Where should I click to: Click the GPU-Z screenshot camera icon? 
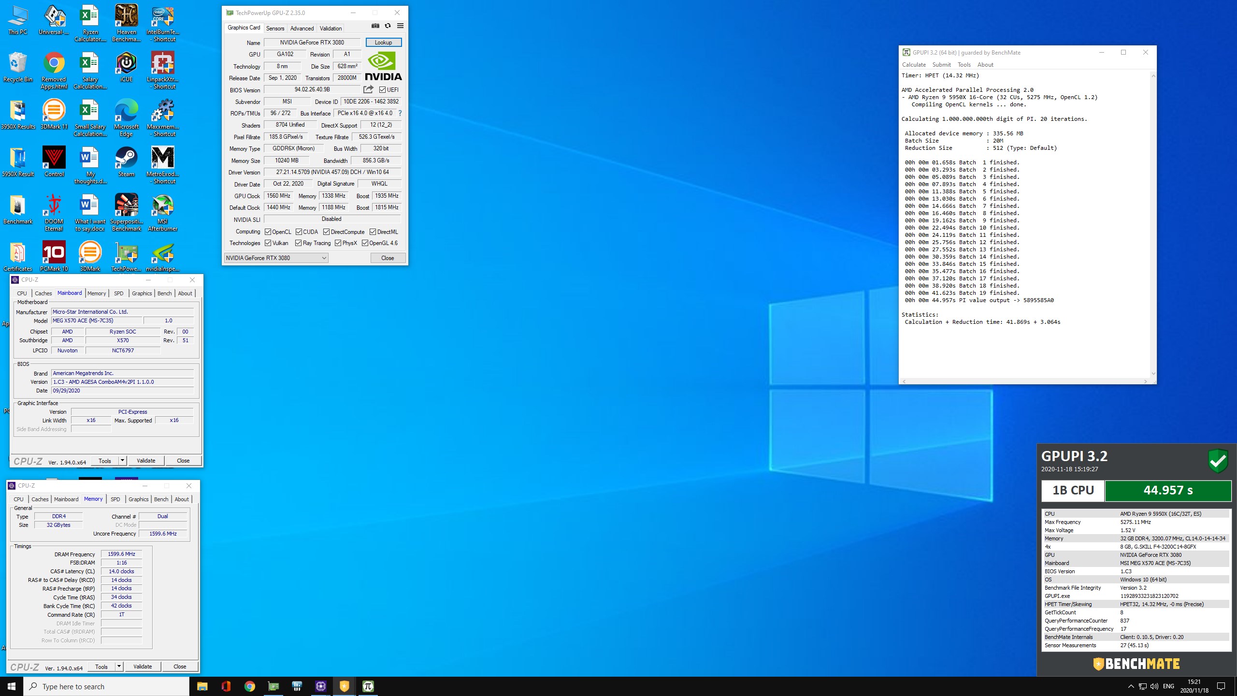[375, 26]
